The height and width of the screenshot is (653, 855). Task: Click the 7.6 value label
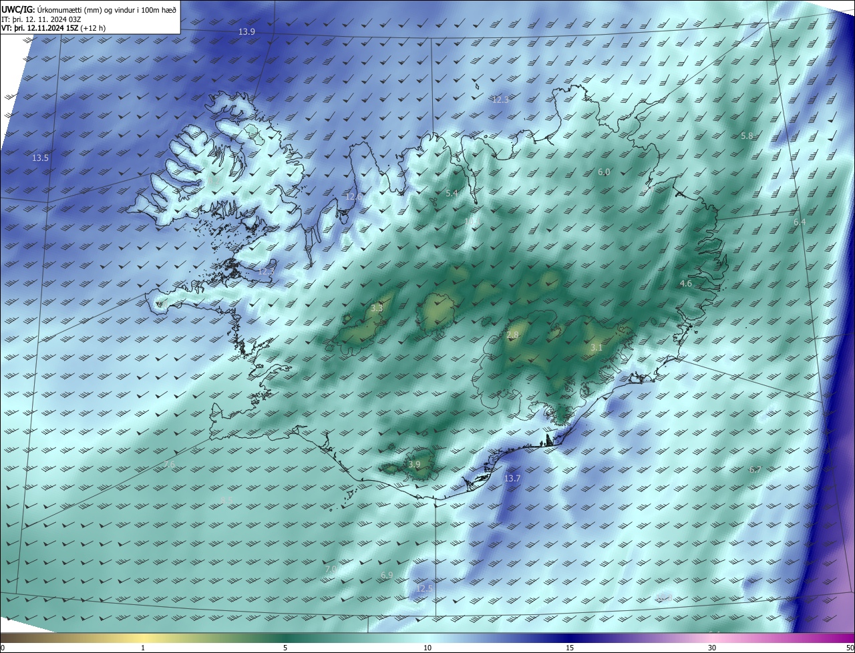[169, 464]
